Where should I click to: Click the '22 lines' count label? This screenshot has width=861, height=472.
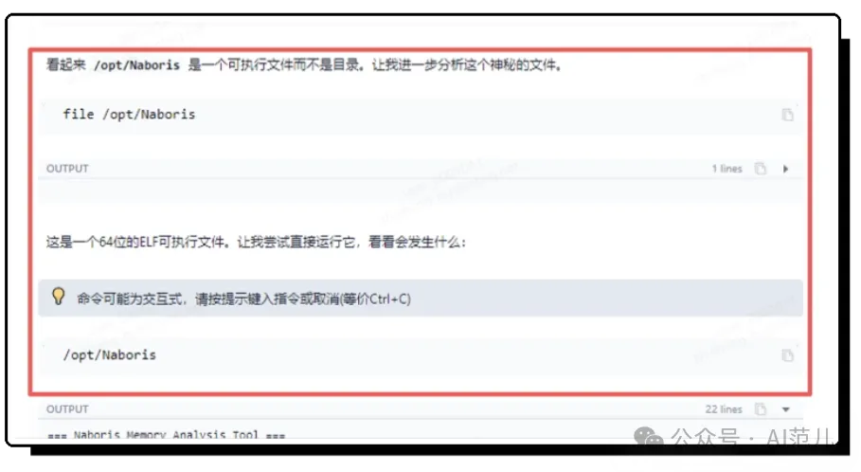[724, 409]
